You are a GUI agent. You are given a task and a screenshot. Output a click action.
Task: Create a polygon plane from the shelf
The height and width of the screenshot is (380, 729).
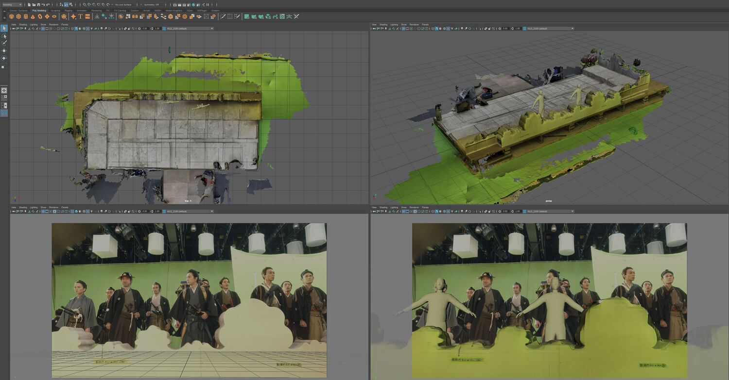[47, 16]
